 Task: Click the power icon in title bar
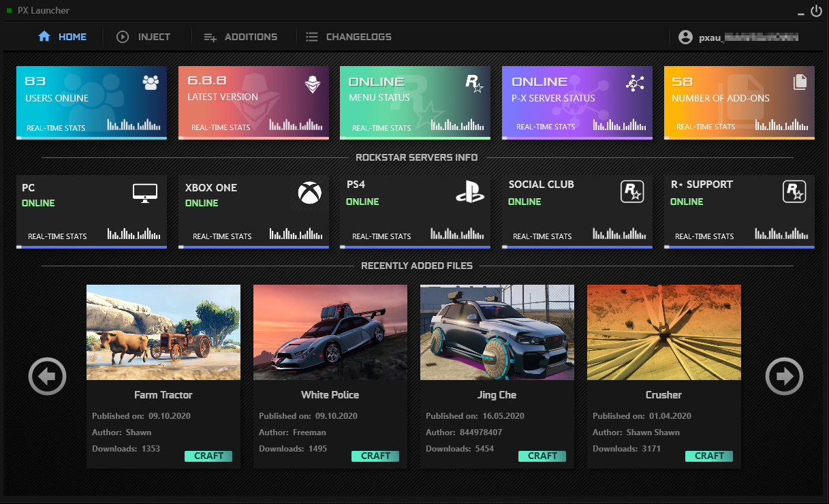(x=816, y=11)
